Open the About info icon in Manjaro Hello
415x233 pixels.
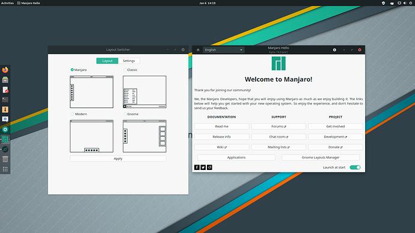(x=334, y=50)
